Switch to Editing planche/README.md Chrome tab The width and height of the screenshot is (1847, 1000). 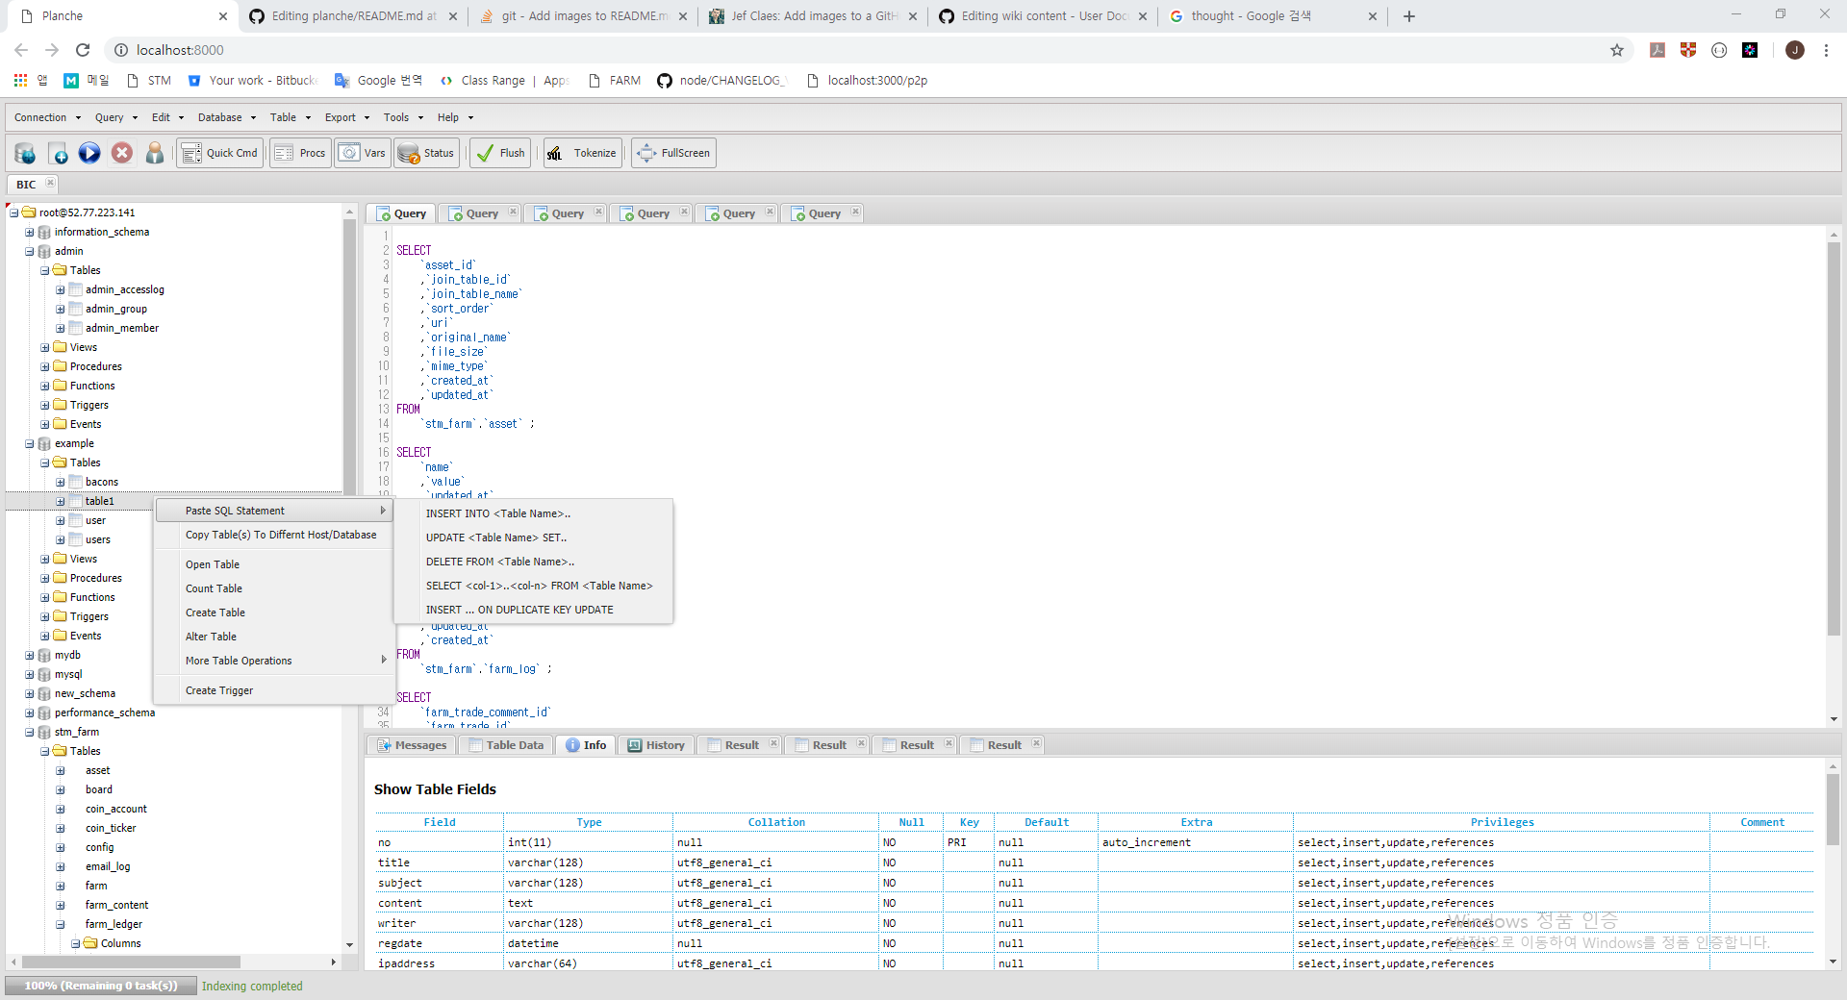352,16
